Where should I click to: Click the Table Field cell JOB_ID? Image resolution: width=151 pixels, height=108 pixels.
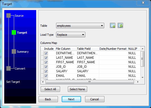(x=88, y=67)
